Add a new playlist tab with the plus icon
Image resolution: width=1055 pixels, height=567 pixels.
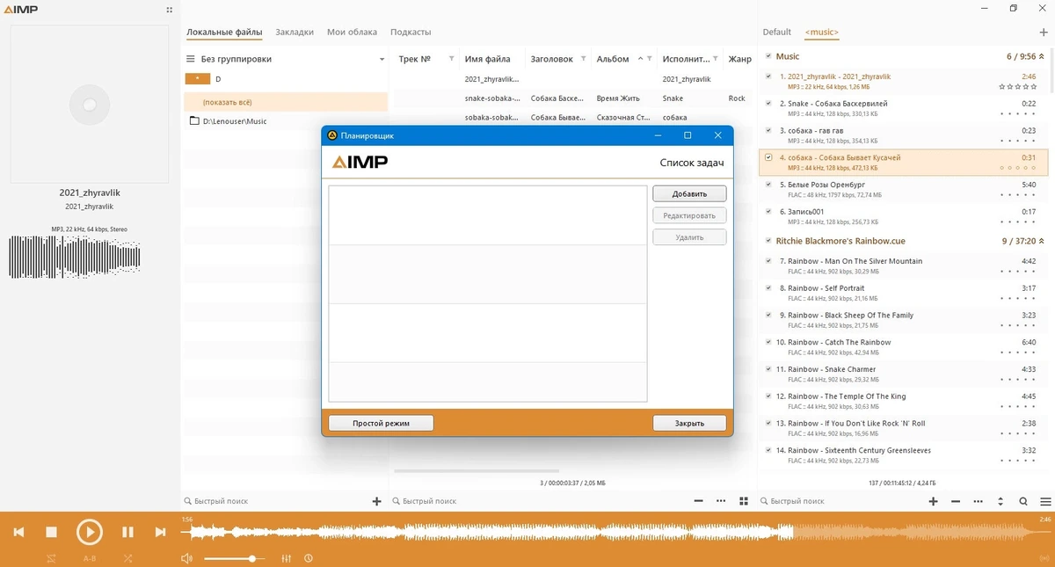tap(1044, 33)
